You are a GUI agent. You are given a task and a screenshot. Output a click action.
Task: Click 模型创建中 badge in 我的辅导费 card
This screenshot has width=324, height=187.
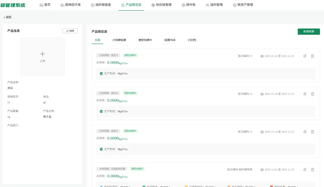pos(137,169)
